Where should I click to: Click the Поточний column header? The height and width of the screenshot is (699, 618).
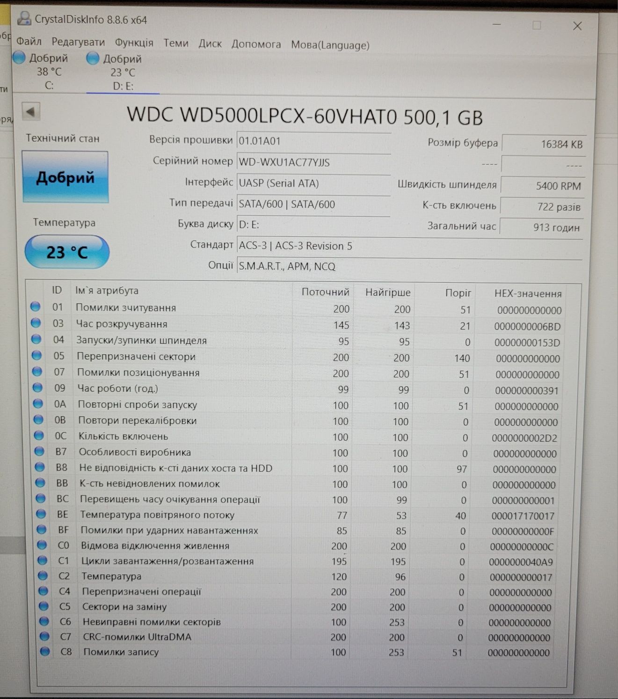coord(325,292)
